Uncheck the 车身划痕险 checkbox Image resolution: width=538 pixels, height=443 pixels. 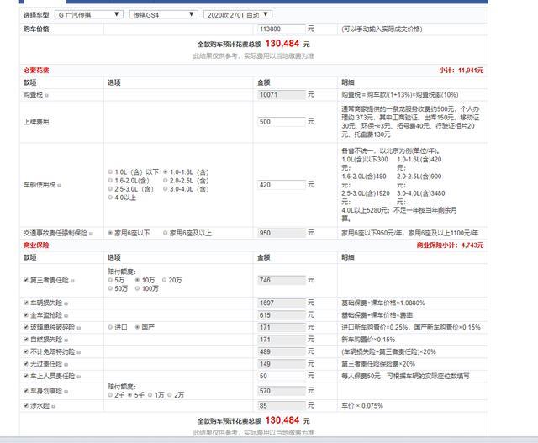(26, 391)
